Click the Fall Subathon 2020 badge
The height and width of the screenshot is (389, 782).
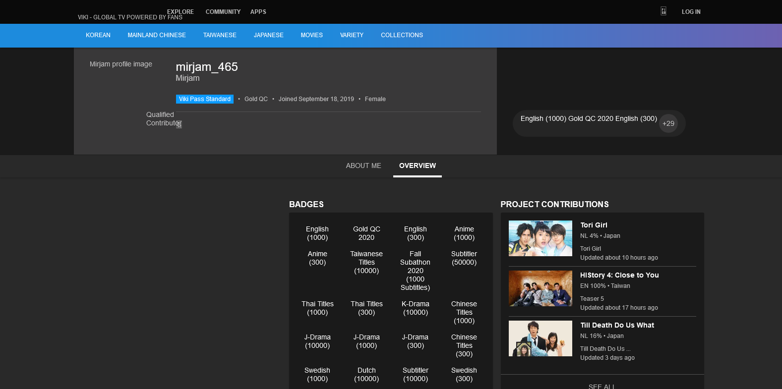point(416,271)
